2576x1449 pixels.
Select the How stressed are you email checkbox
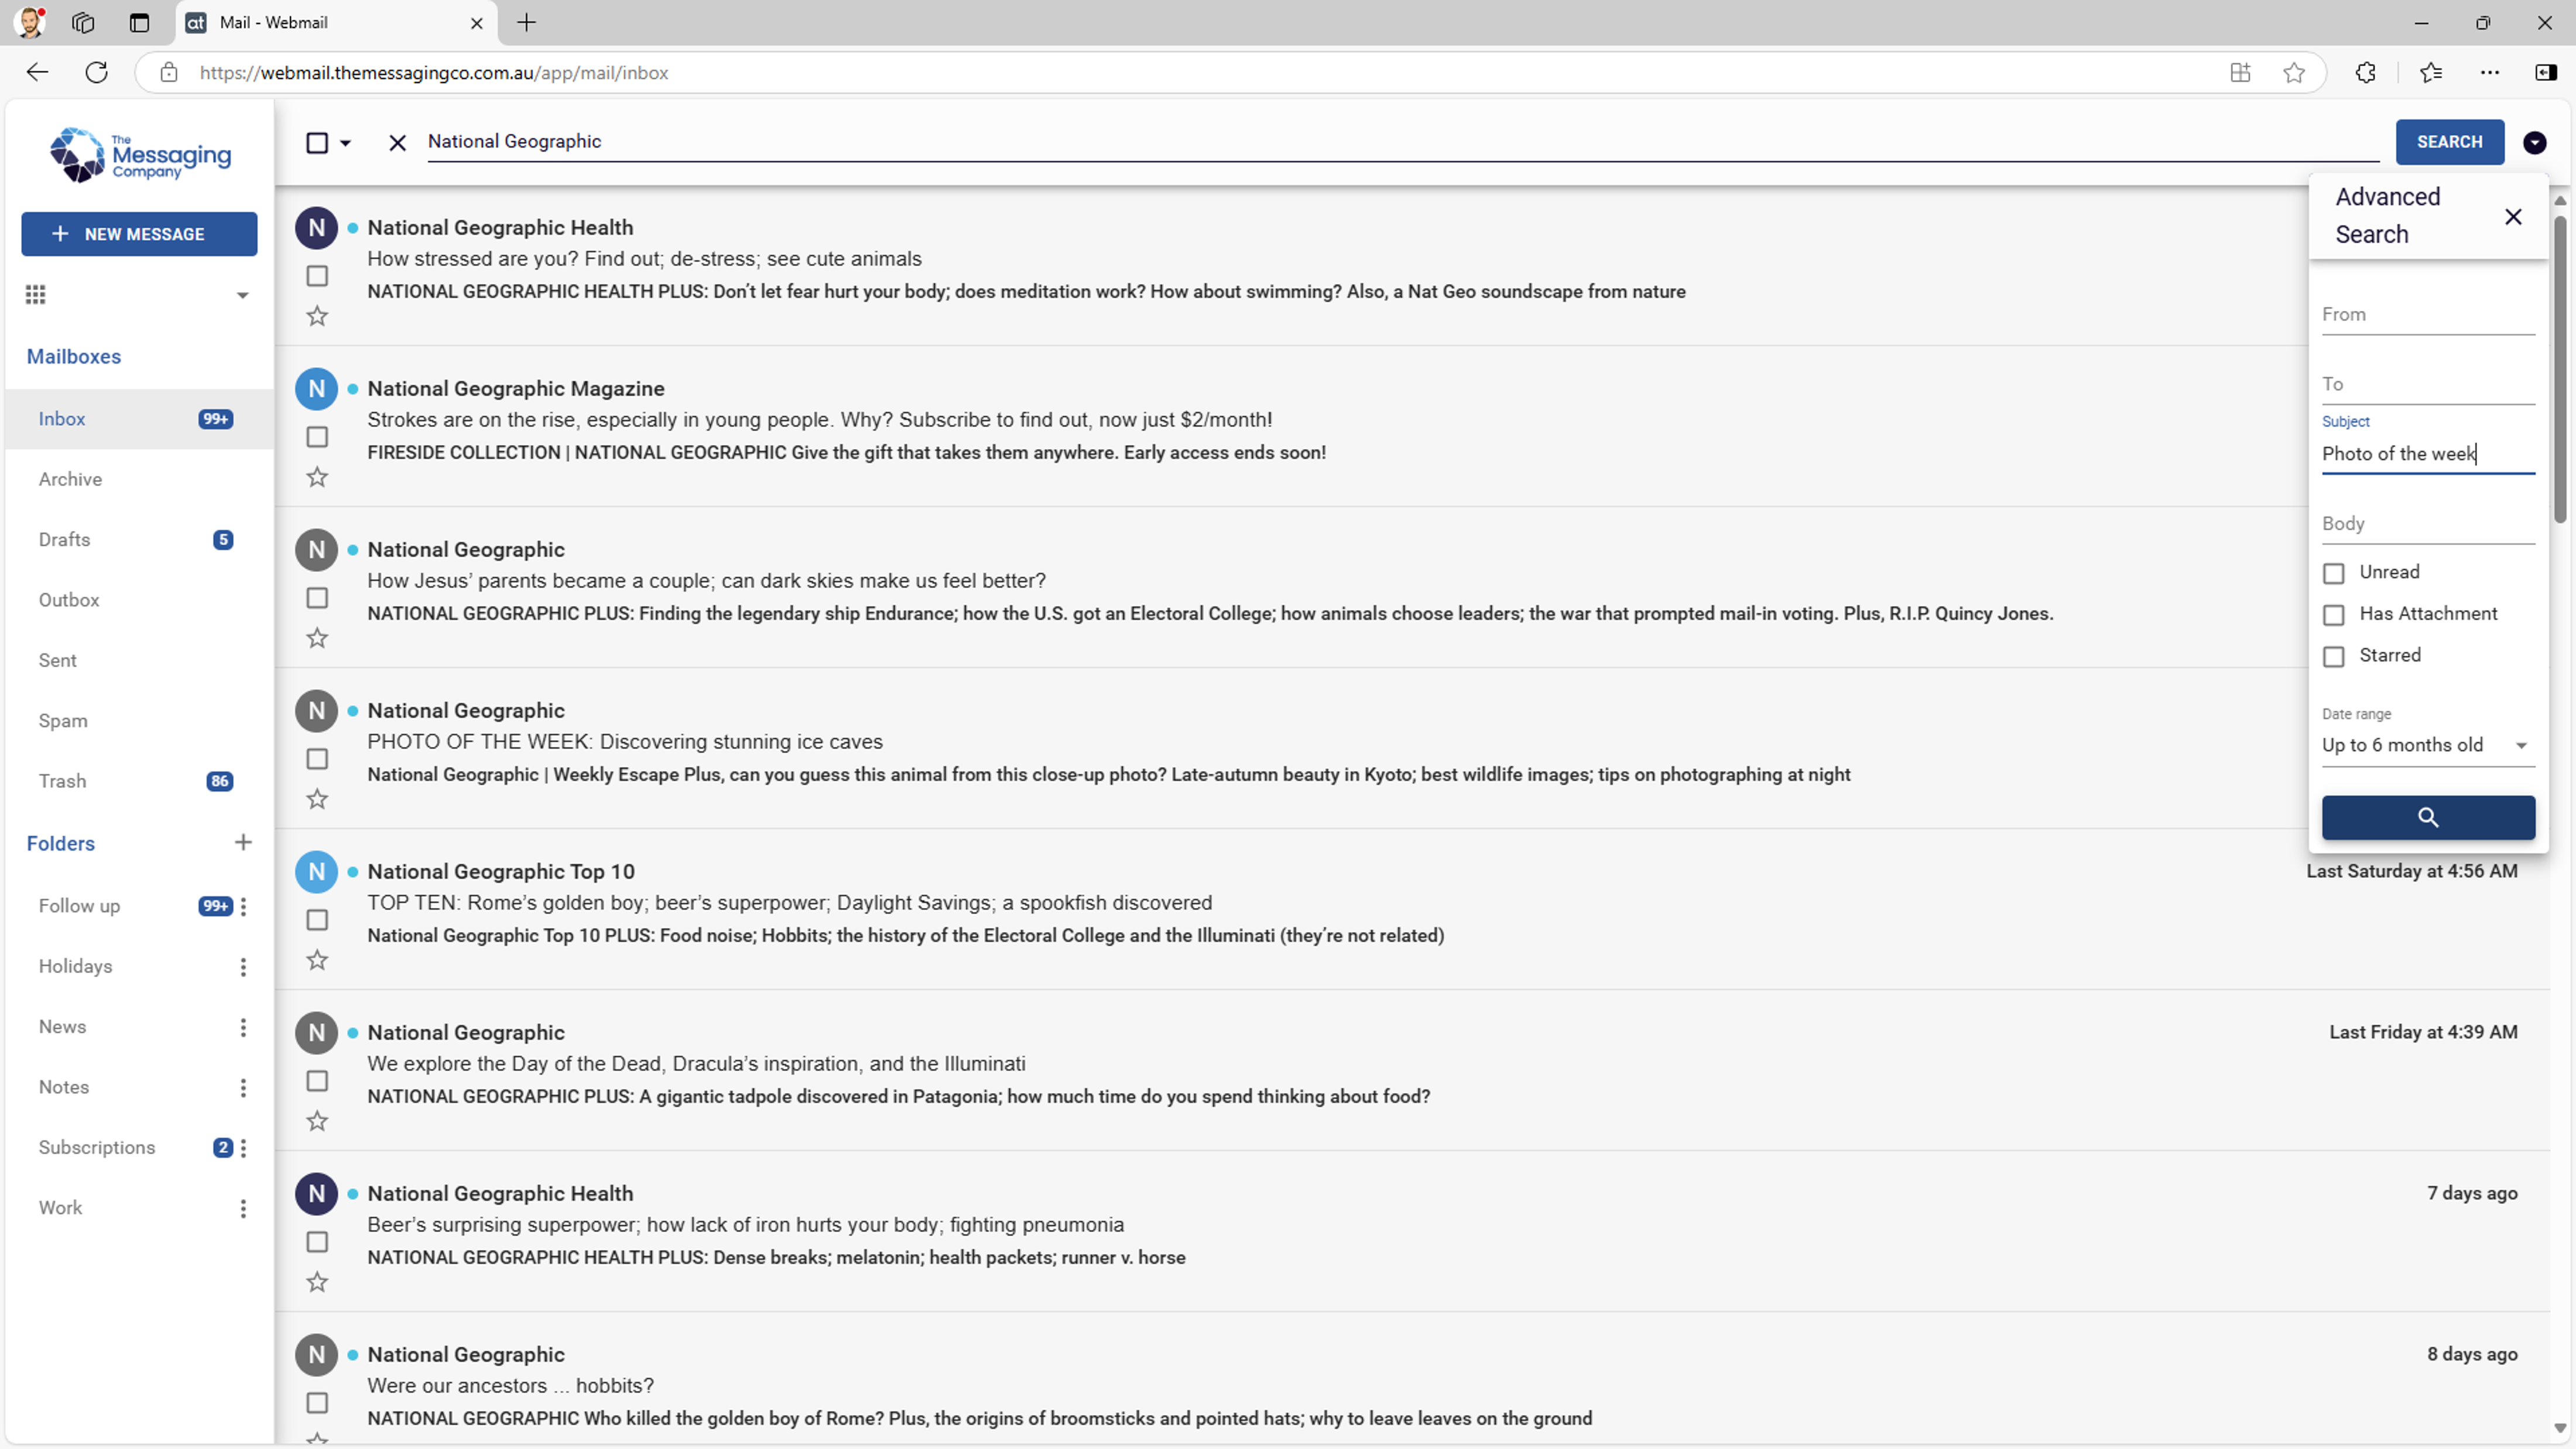[317, 276]
